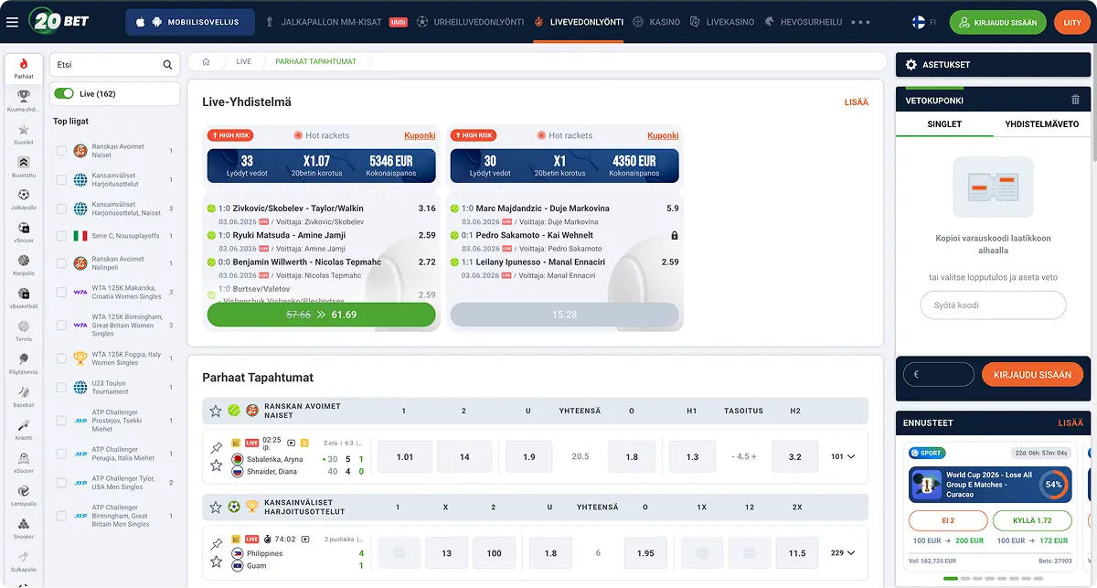
Task: Click the euro stake amount field
Action: click(x=939, y=374)
